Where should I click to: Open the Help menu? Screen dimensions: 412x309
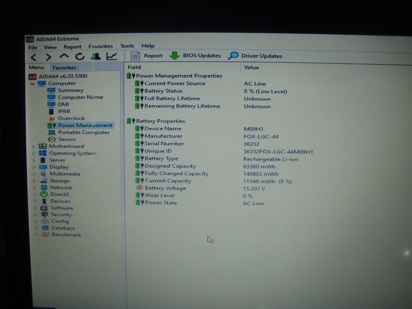tap(148, 46)
